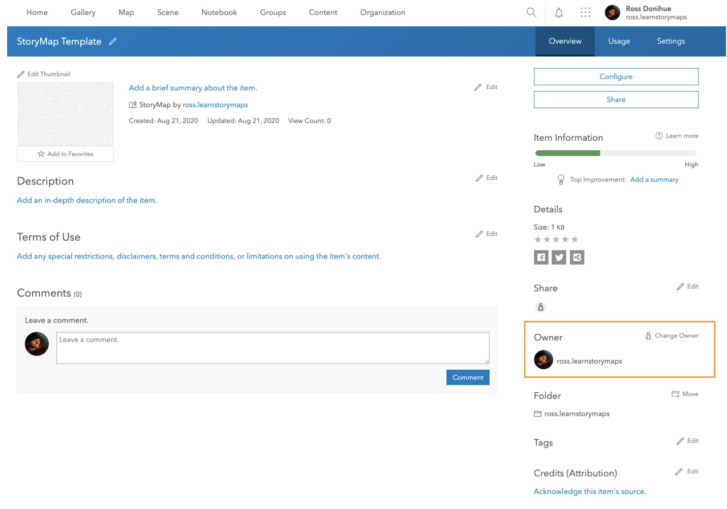The width and height of the screenshot is (727, 509).
Task: Click the Terms of Use add restrictions link
Action: click(x=199, y=257)
